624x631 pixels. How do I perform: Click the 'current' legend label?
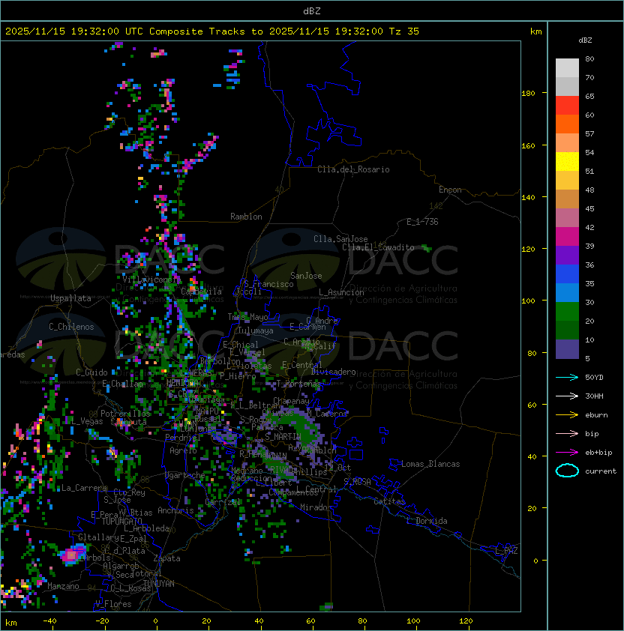pos(601,471)
